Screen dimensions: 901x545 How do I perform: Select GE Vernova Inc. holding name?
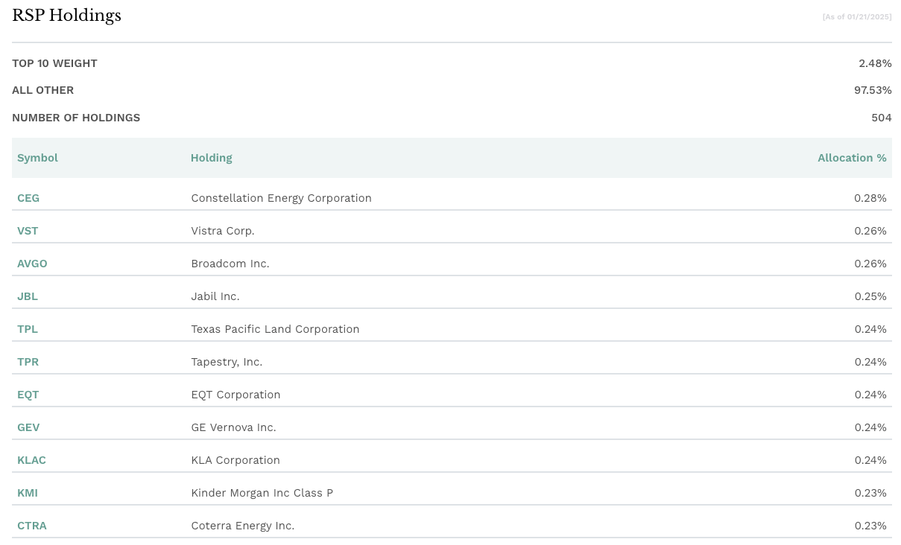[234, 427]
